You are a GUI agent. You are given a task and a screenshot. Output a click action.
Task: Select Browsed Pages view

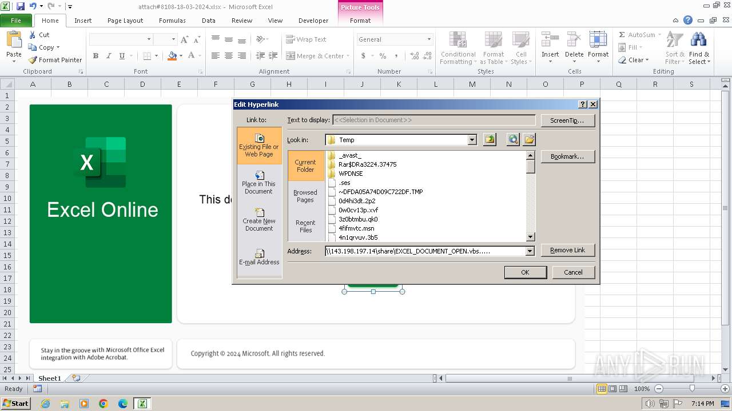click(x=305, y=196)
